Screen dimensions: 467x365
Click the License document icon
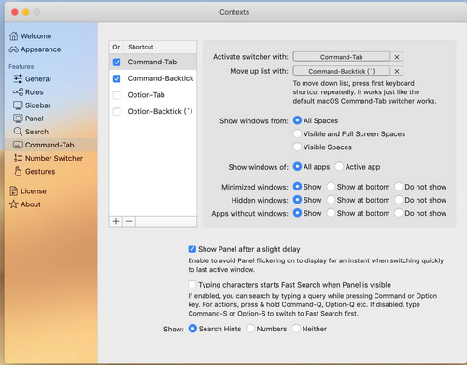point(13,191)
